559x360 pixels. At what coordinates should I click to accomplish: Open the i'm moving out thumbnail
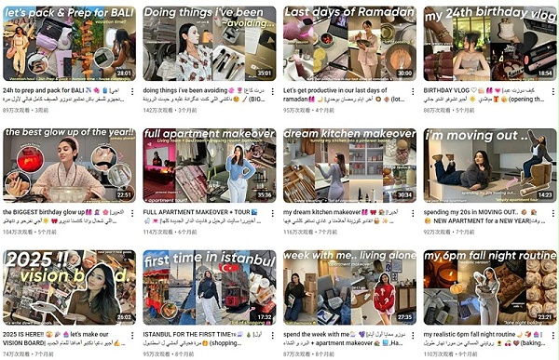tap(490, 166)
